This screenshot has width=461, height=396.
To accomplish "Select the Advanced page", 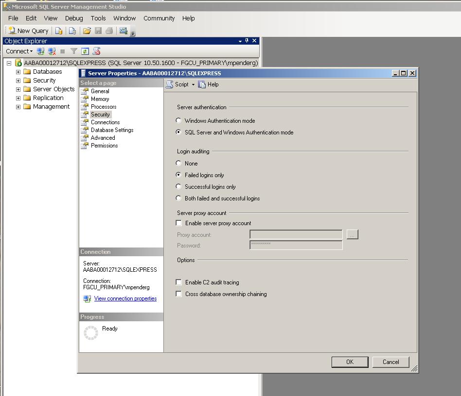I will (103, 138).
